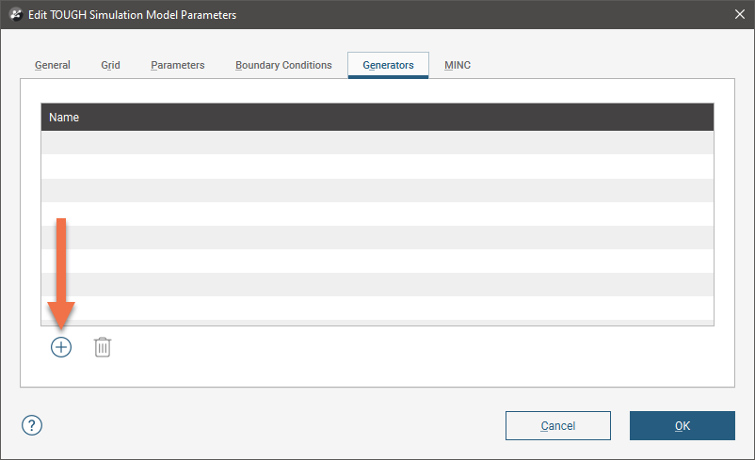Screen dimensions: 755x460
Task: Click the delete generator trash icon
Action: click(103, 347)
